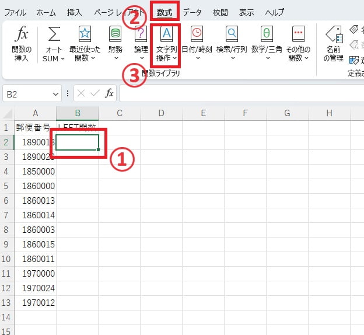
Task: Select column B header
Action: tap(78, 113)
